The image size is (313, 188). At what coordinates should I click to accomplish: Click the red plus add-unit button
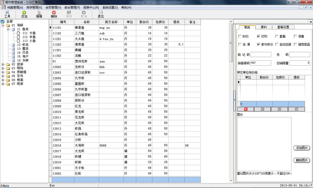point(246,109)
